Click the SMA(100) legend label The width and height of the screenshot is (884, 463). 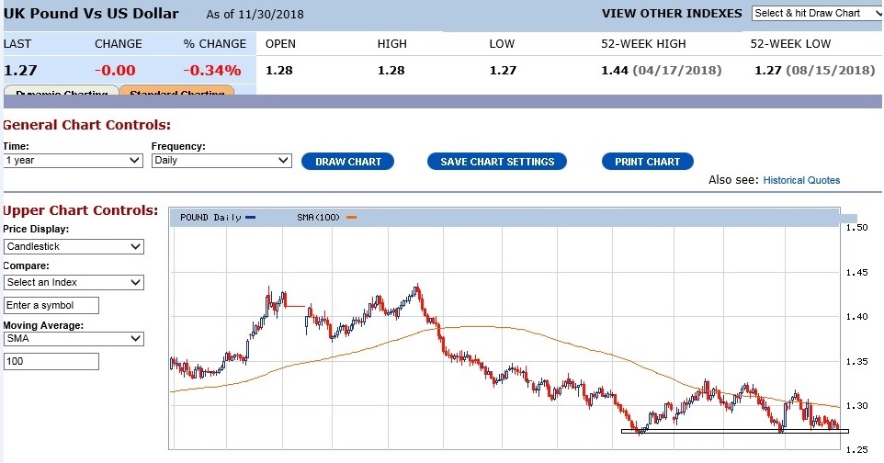click(x=319, y=218)
